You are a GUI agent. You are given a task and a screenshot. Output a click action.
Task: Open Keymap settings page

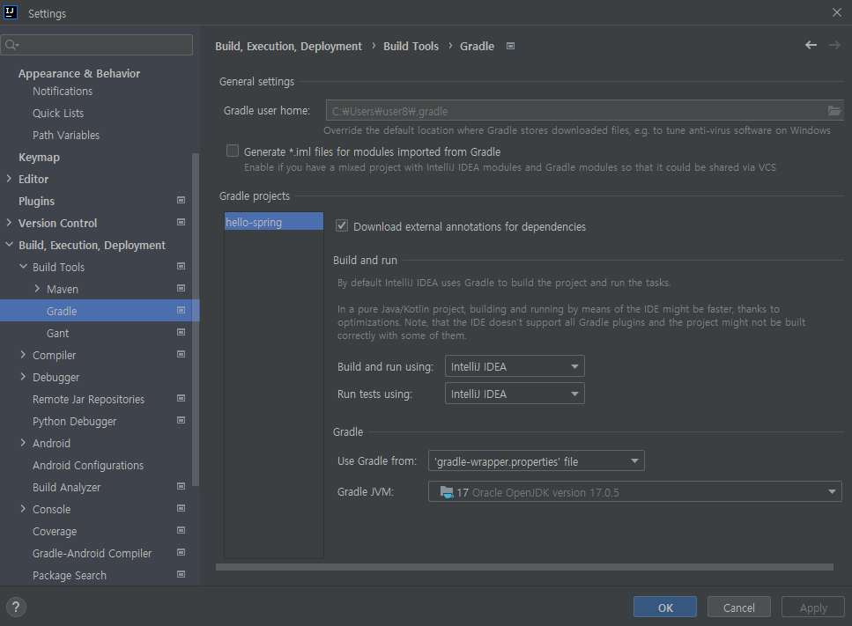(39, 158)
